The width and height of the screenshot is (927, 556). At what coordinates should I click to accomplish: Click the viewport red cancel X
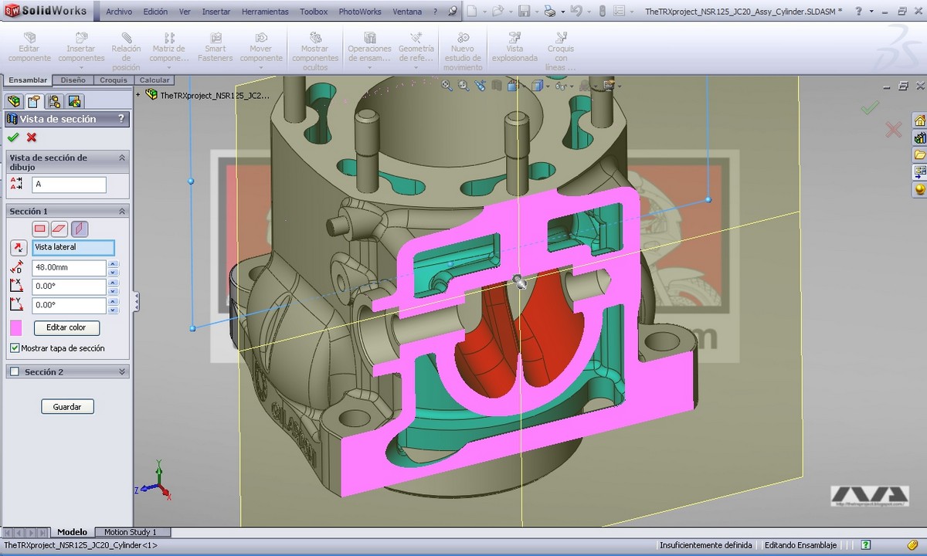click(x=893, y=130)
